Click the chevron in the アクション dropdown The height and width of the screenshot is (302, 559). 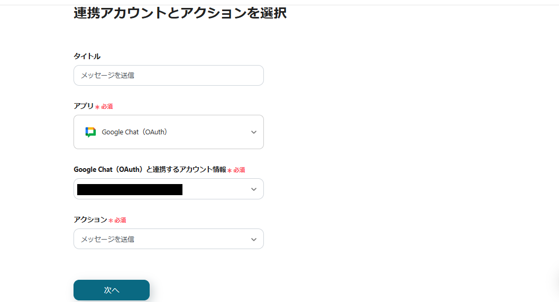tap(254, 239)
